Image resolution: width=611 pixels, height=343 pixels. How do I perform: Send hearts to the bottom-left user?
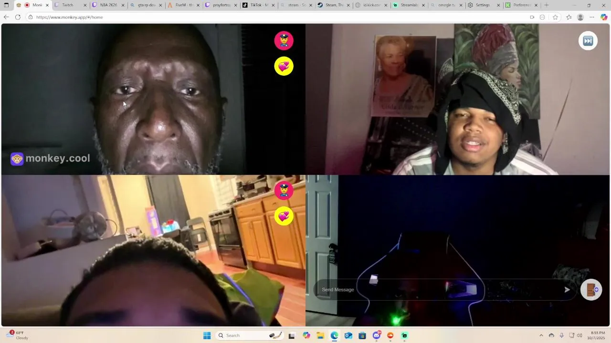coord(284,216)
